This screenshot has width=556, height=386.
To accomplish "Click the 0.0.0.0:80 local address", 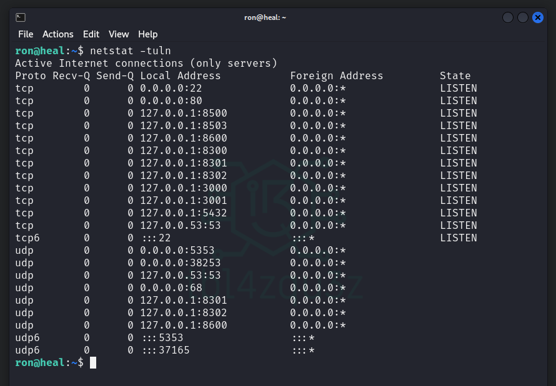I will (171, 100).
